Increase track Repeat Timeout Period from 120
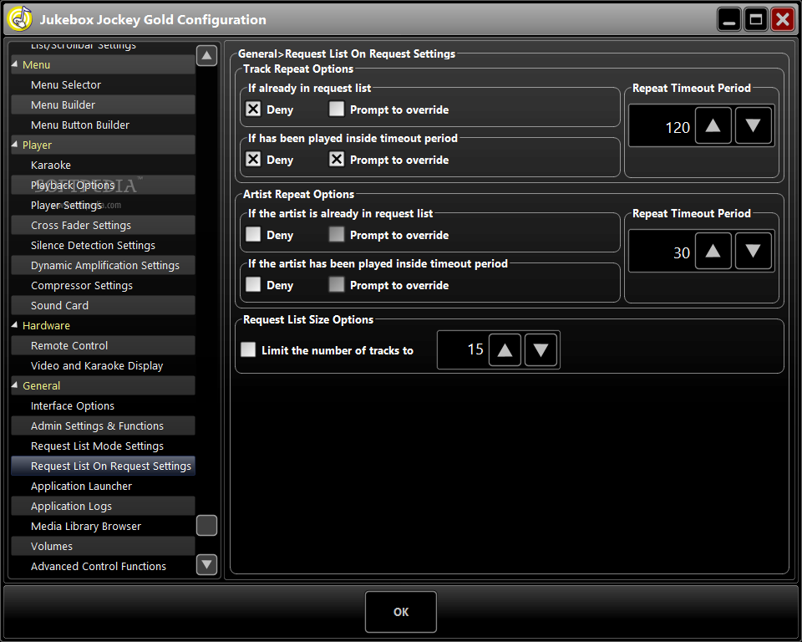 point(713,125)
